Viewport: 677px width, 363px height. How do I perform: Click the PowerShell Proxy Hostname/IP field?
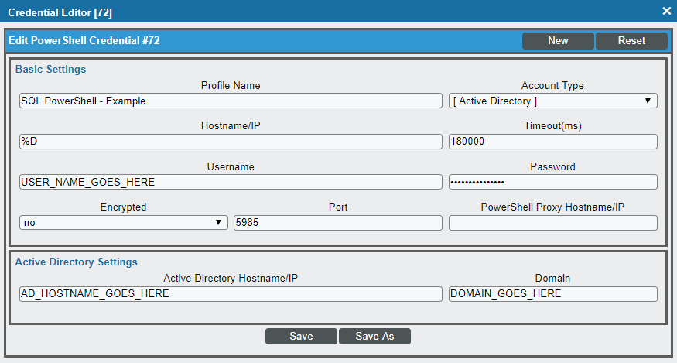point(552,223)
